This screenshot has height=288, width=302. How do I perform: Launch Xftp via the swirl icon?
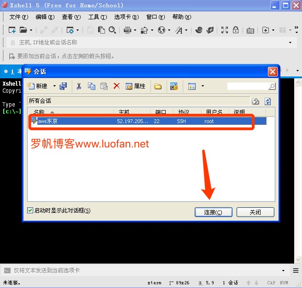click(199, 30)
